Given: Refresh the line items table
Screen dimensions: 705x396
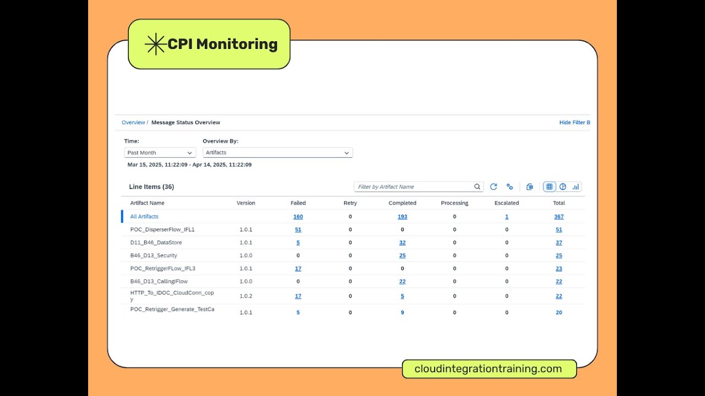Looking at the screenshot, I should pyautogui.click(x=493, y=187).
